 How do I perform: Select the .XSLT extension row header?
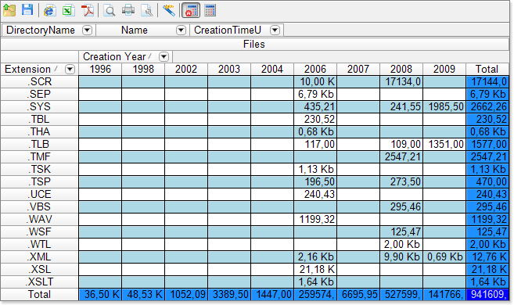tap(39, 282)
